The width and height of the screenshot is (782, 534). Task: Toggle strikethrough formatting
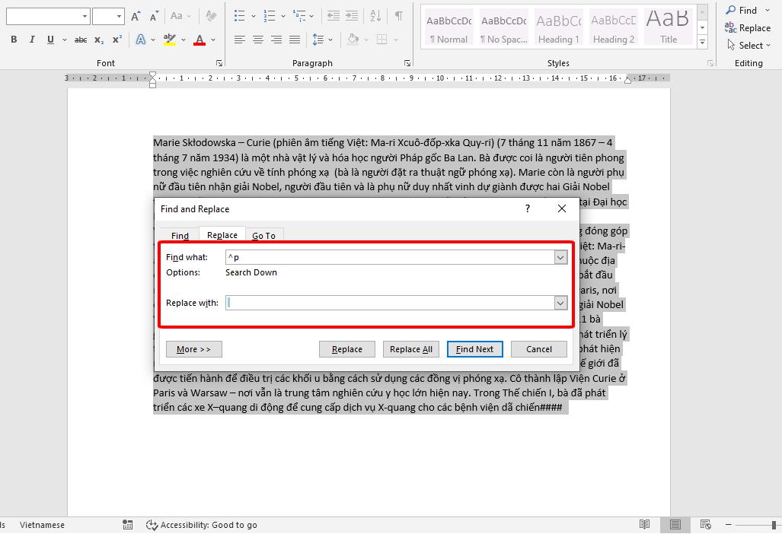coord(79,39)
